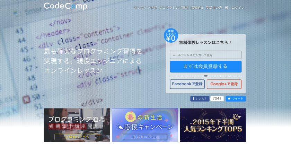Open the ログイン link
The image size is (291, 147).
238,8
